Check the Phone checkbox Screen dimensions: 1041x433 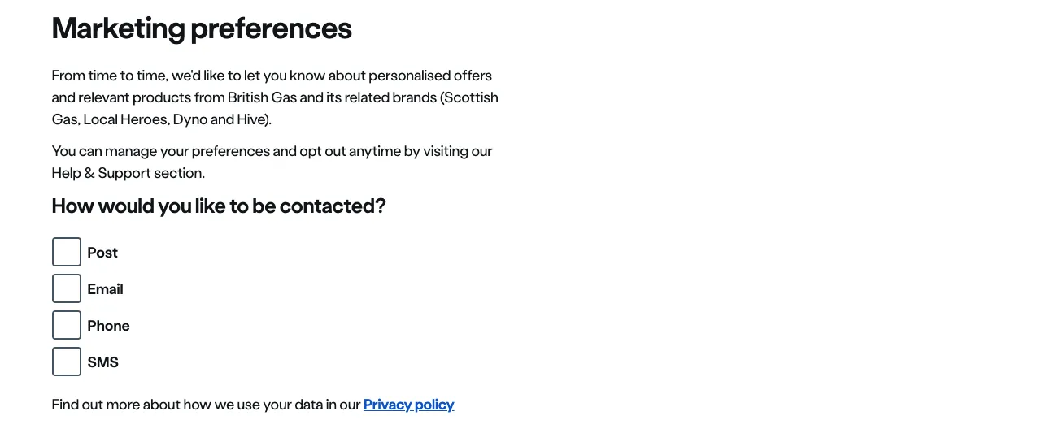tap(67, 325)
